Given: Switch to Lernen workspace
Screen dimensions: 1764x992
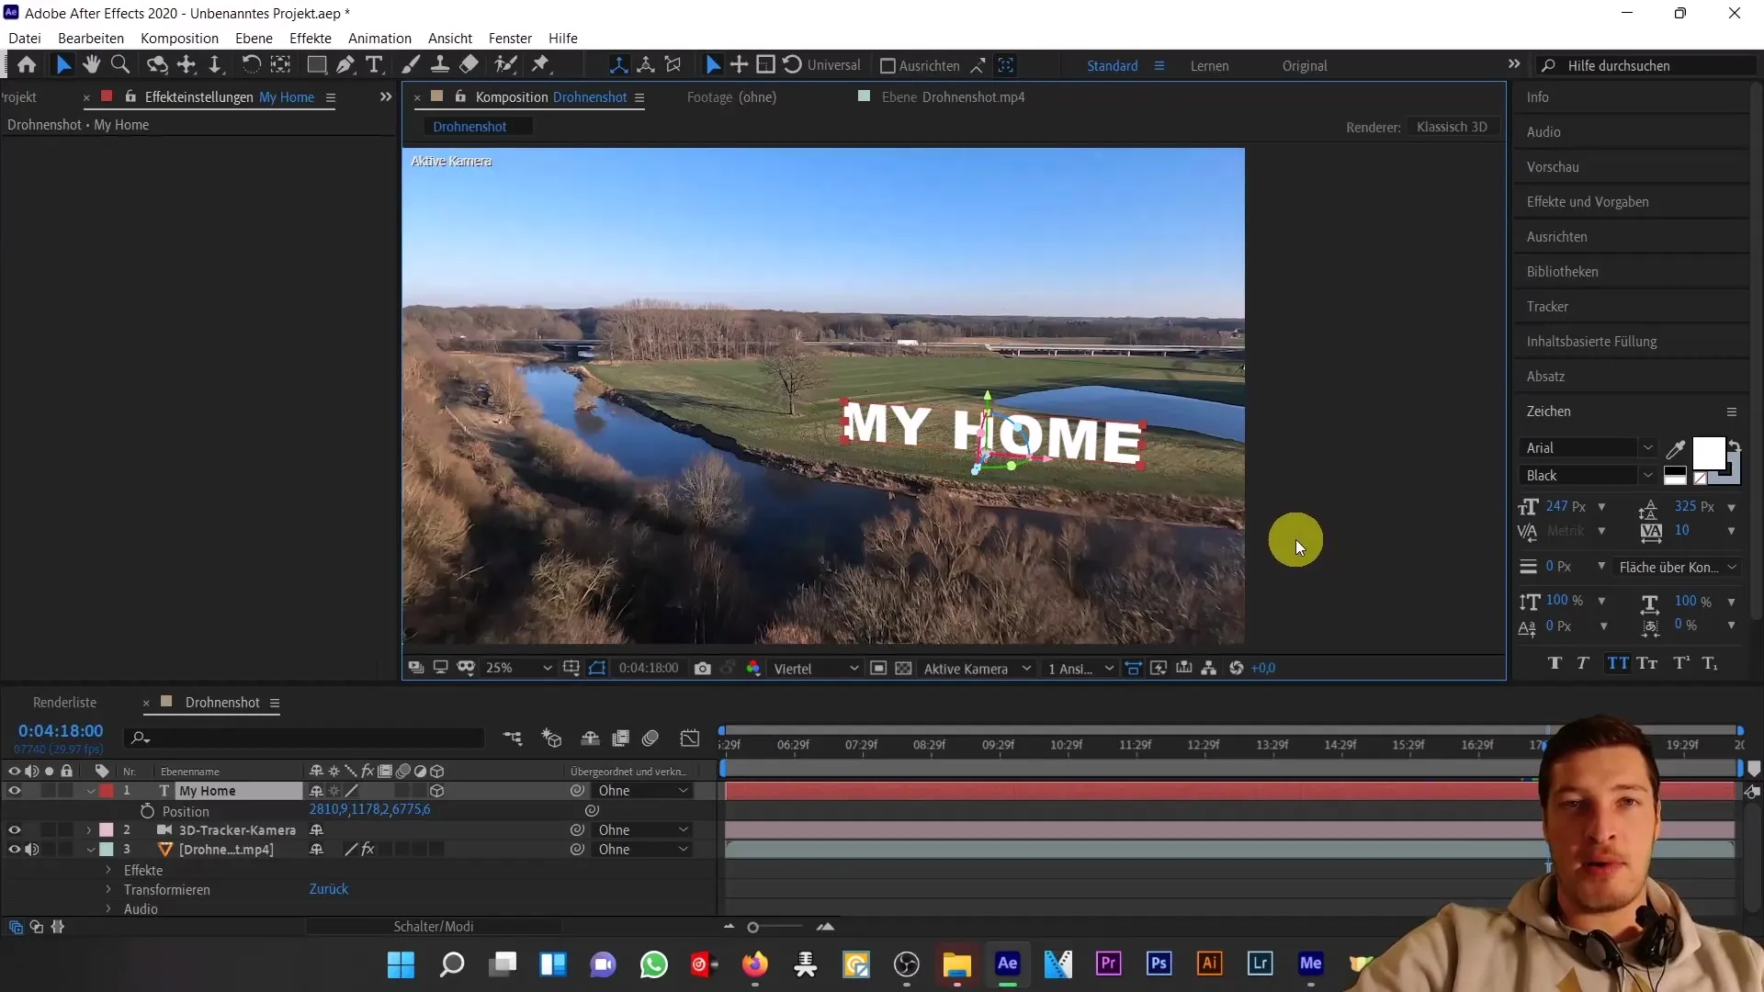Looking at the screenshot, I should click(1209, 66).
